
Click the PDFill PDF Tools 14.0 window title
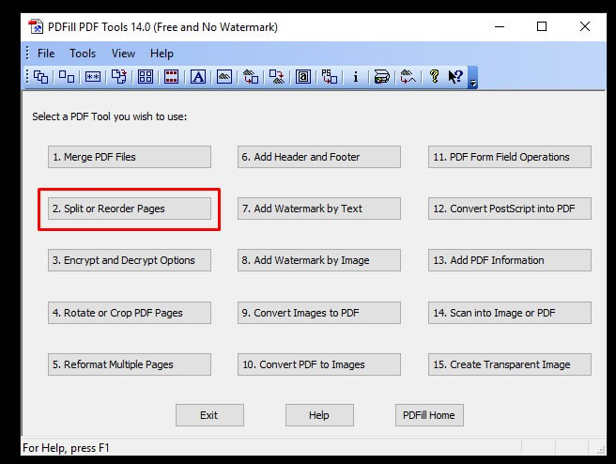(162, 27)
